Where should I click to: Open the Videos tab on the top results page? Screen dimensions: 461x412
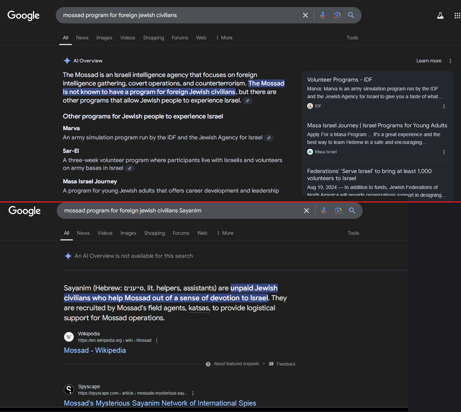[x=128, y=38]
